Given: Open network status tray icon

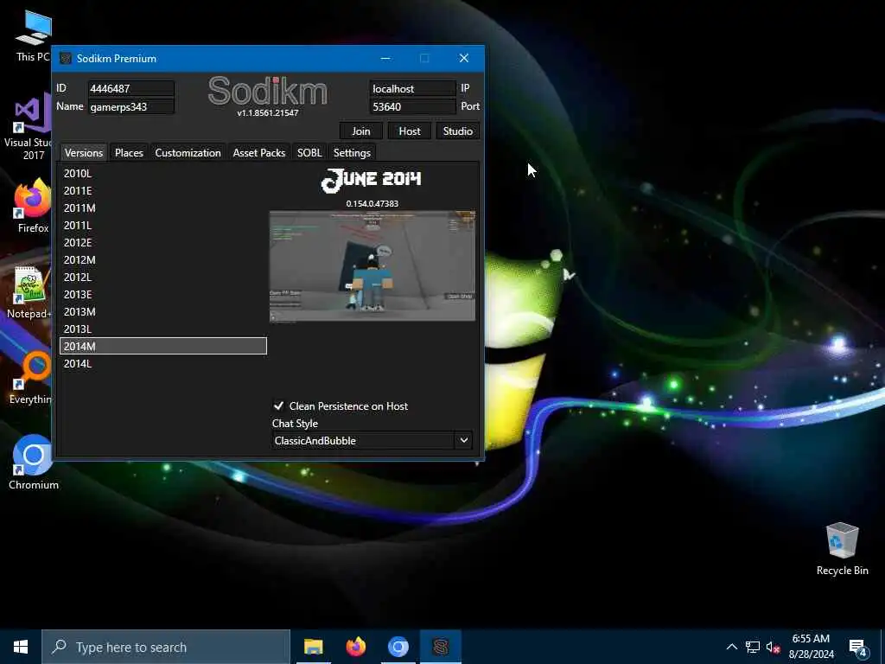Looking at the screenshot, I should (x=753, y=647).
